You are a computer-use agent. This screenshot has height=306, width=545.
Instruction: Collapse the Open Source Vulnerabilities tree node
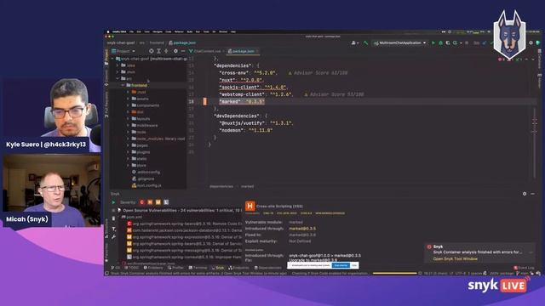tap(119, 210)
